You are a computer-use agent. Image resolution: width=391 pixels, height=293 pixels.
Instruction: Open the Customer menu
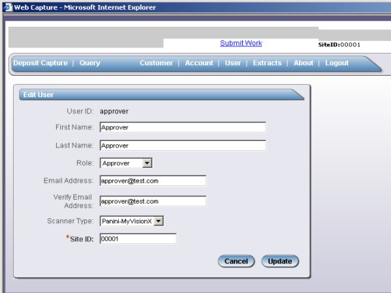click(157, 63)
